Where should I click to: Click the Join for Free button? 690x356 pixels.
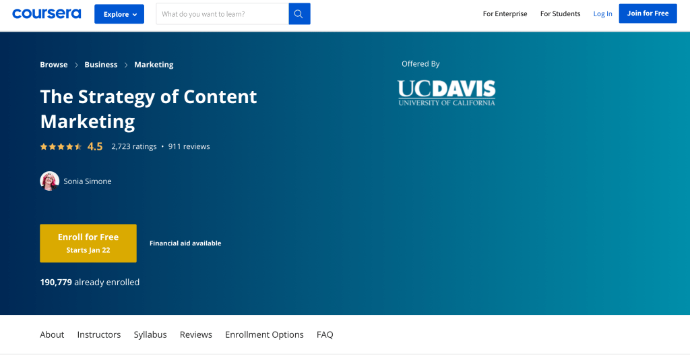coord(648,13)
